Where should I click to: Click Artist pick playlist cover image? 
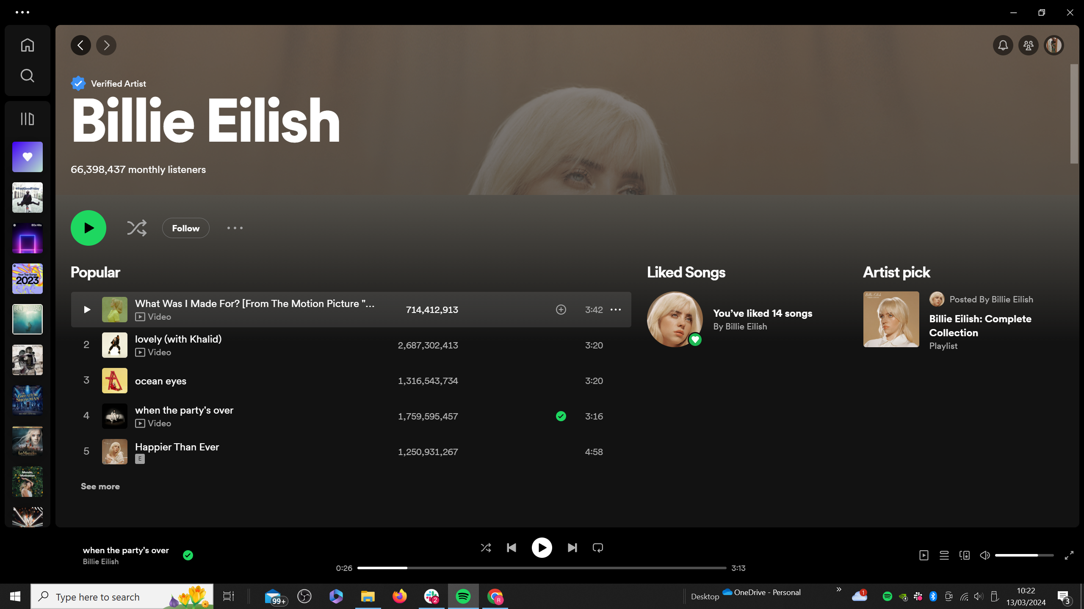(891, 319)
